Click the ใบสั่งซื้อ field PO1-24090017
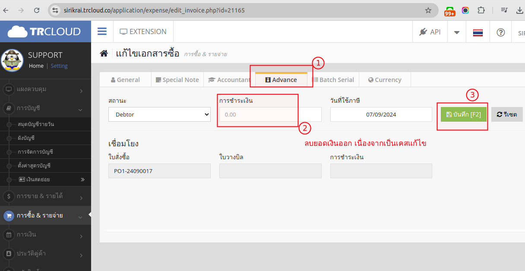Screen dimensions: 525x271 (x=159, y=171)
